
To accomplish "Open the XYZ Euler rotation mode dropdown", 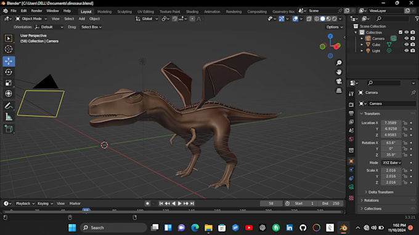I will click(x=391, y=162).
